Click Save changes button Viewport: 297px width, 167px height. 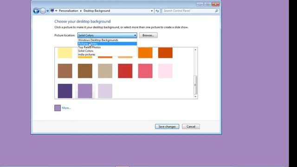click(x=167, y=127)
